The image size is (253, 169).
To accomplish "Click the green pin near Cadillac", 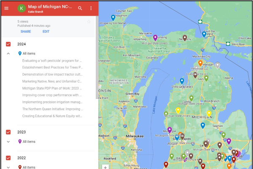I will coord(191,98).
